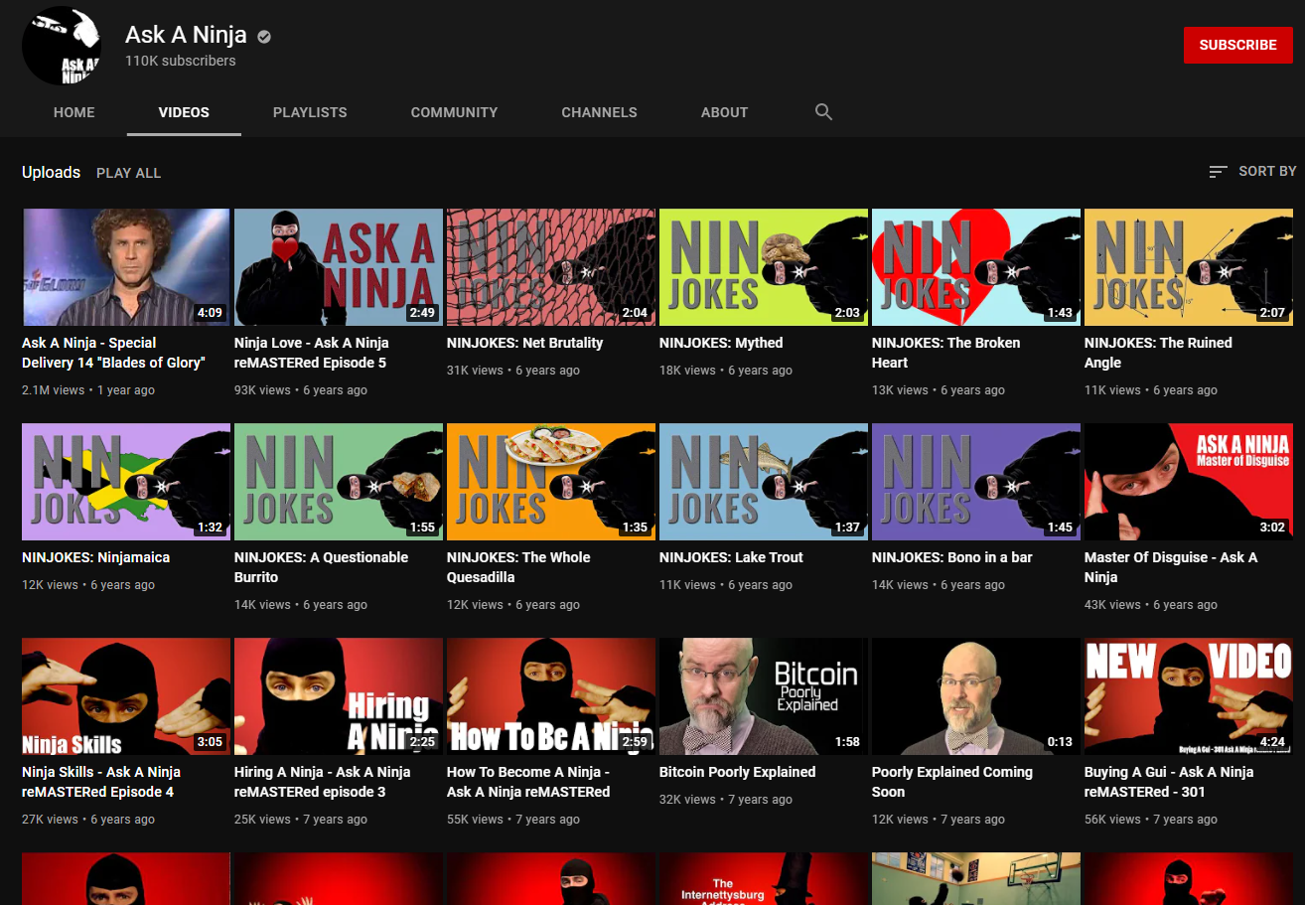The height and width of the screenshot is (905, 1305).
Task: Open The Broken Heart video thumbnail
Action: 976,267
